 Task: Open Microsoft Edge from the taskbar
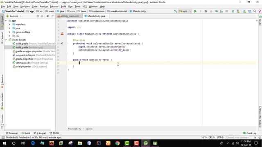(33, 143)
